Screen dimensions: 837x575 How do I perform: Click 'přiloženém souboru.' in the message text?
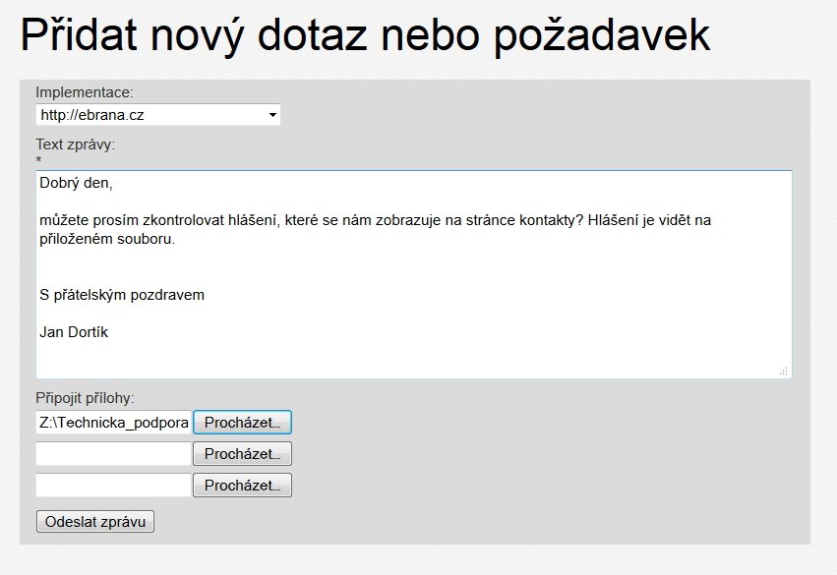[x=107, y=239]
